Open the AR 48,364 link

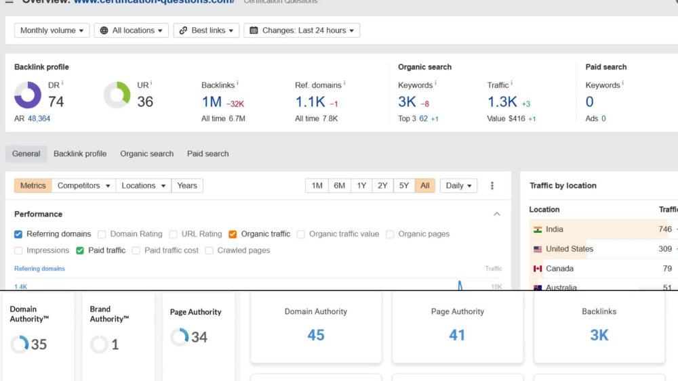(39, 118)
